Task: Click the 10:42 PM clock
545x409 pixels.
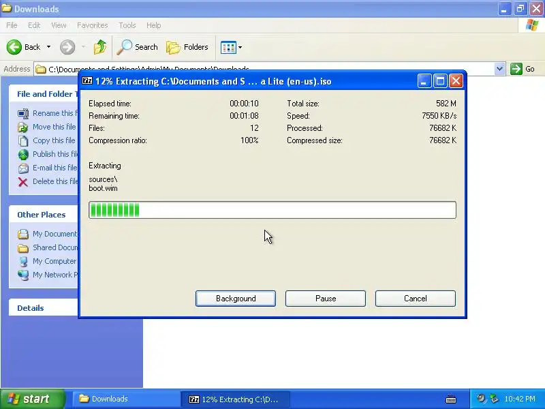Action: point(520,399)
